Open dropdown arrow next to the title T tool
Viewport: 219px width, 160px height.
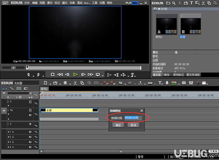(162, 84)
